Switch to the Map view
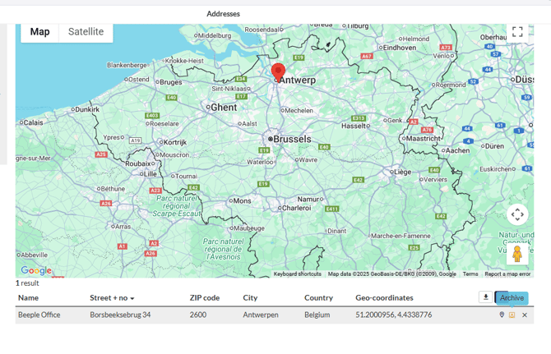 [39, 32]
